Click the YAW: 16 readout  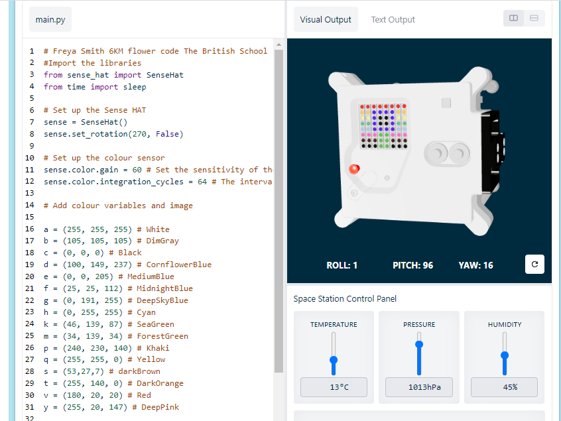(x=476, y=265)
